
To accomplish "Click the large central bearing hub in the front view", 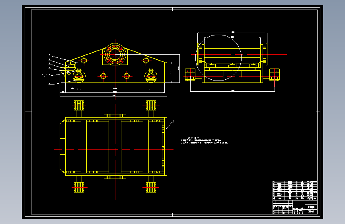I will pyautogui.click(x=115, y=54).
